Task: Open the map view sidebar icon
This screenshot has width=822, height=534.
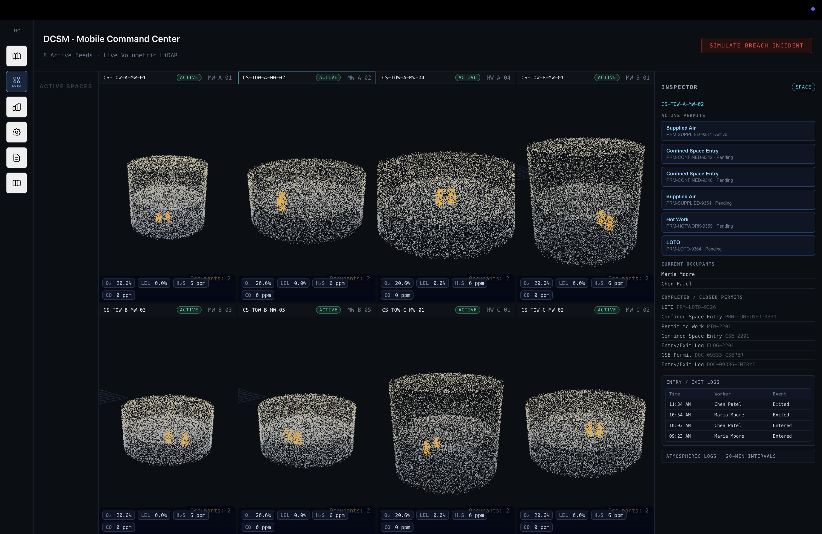Action: point(16,56)
